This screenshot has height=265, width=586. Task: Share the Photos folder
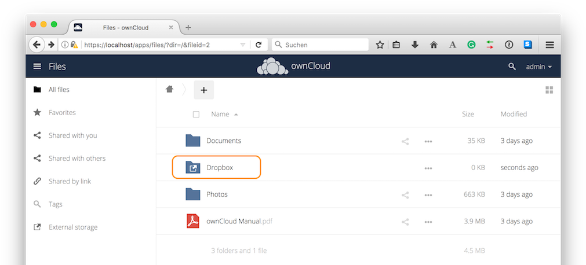(x=405, y=195)
